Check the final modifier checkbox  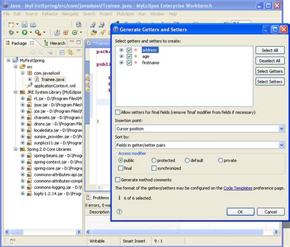coord(121,168)
